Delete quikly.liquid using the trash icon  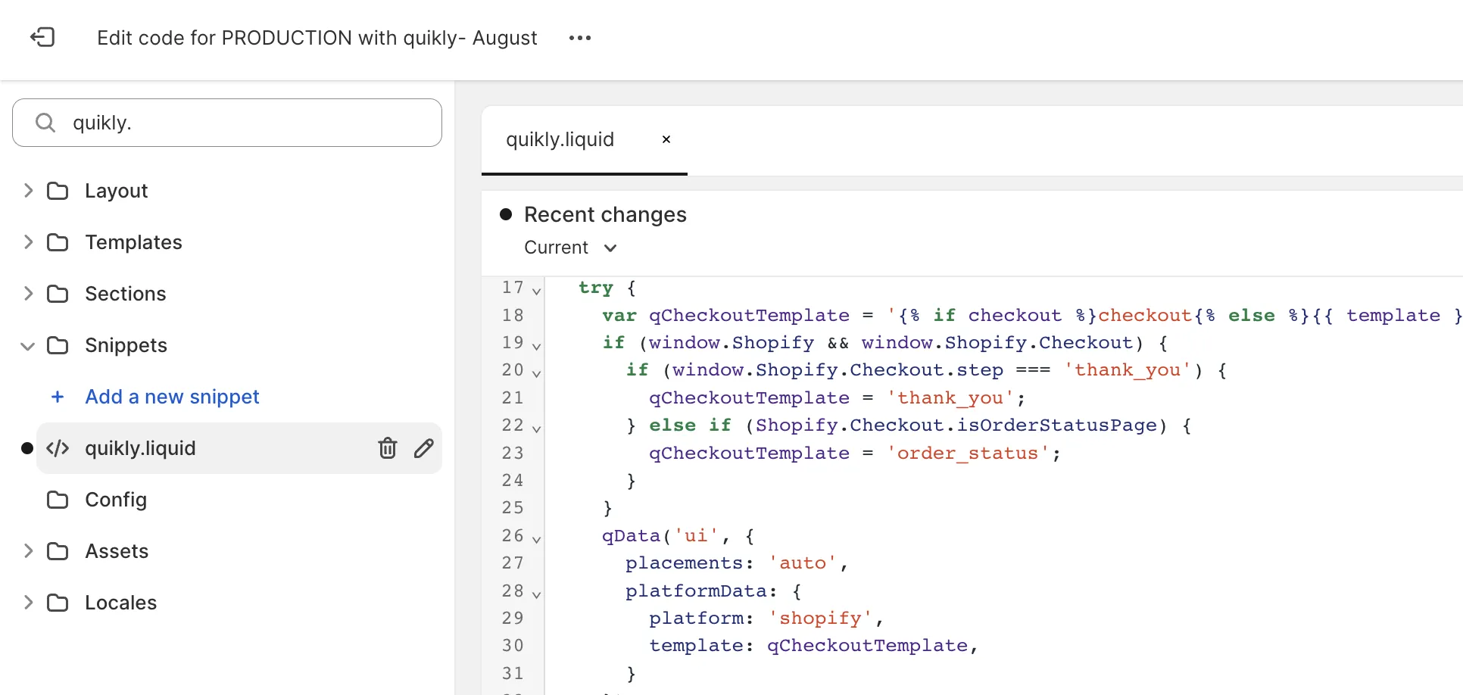pos(388,448)
